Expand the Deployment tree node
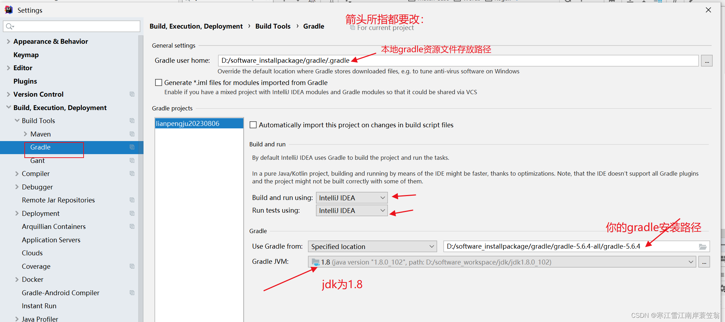This screenshot has height=322, width=725. [17, 213]
